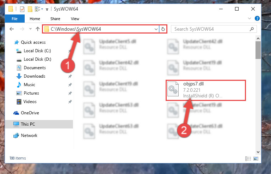Expand the ribbon chevron

250,18
